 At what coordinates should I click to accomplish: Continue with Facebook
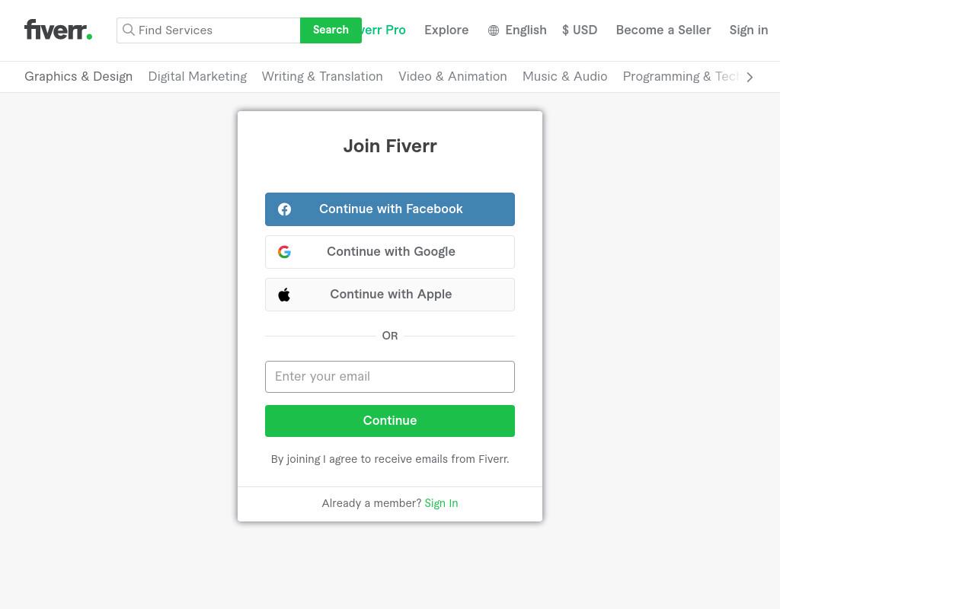390,209
